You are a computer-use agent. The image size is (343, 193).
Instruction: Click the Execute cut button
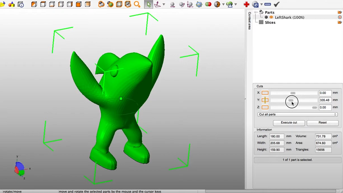tap(289, 122)
